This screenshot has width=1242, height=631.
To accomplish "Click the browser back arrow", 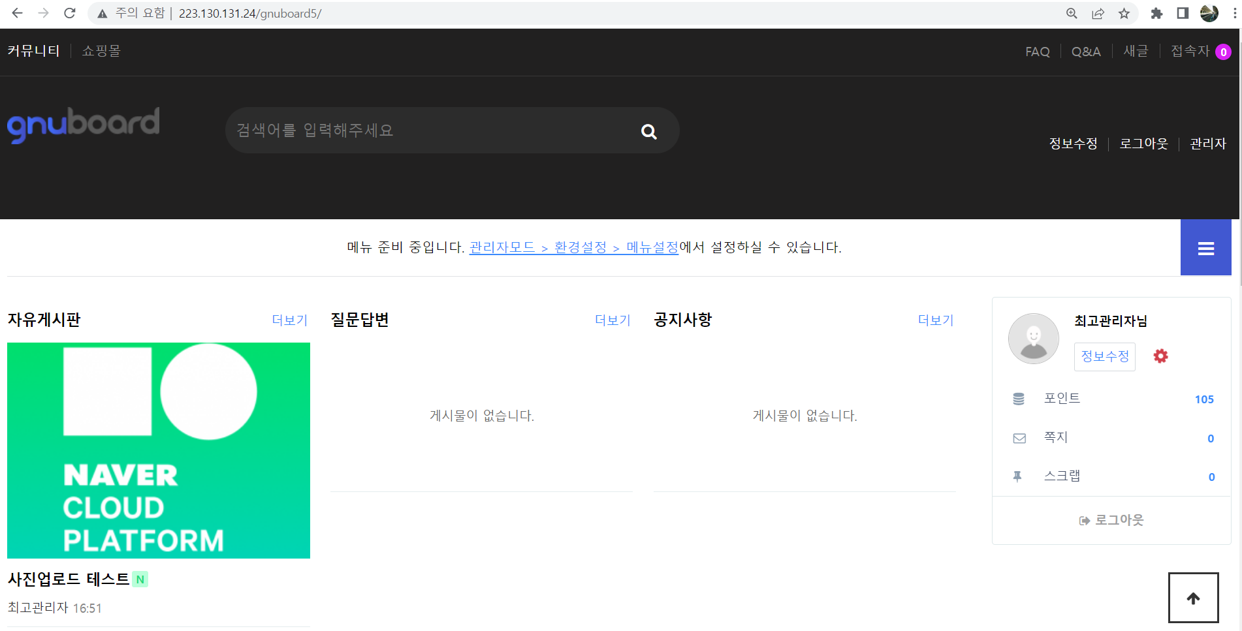I will click(x=18, y=13).
